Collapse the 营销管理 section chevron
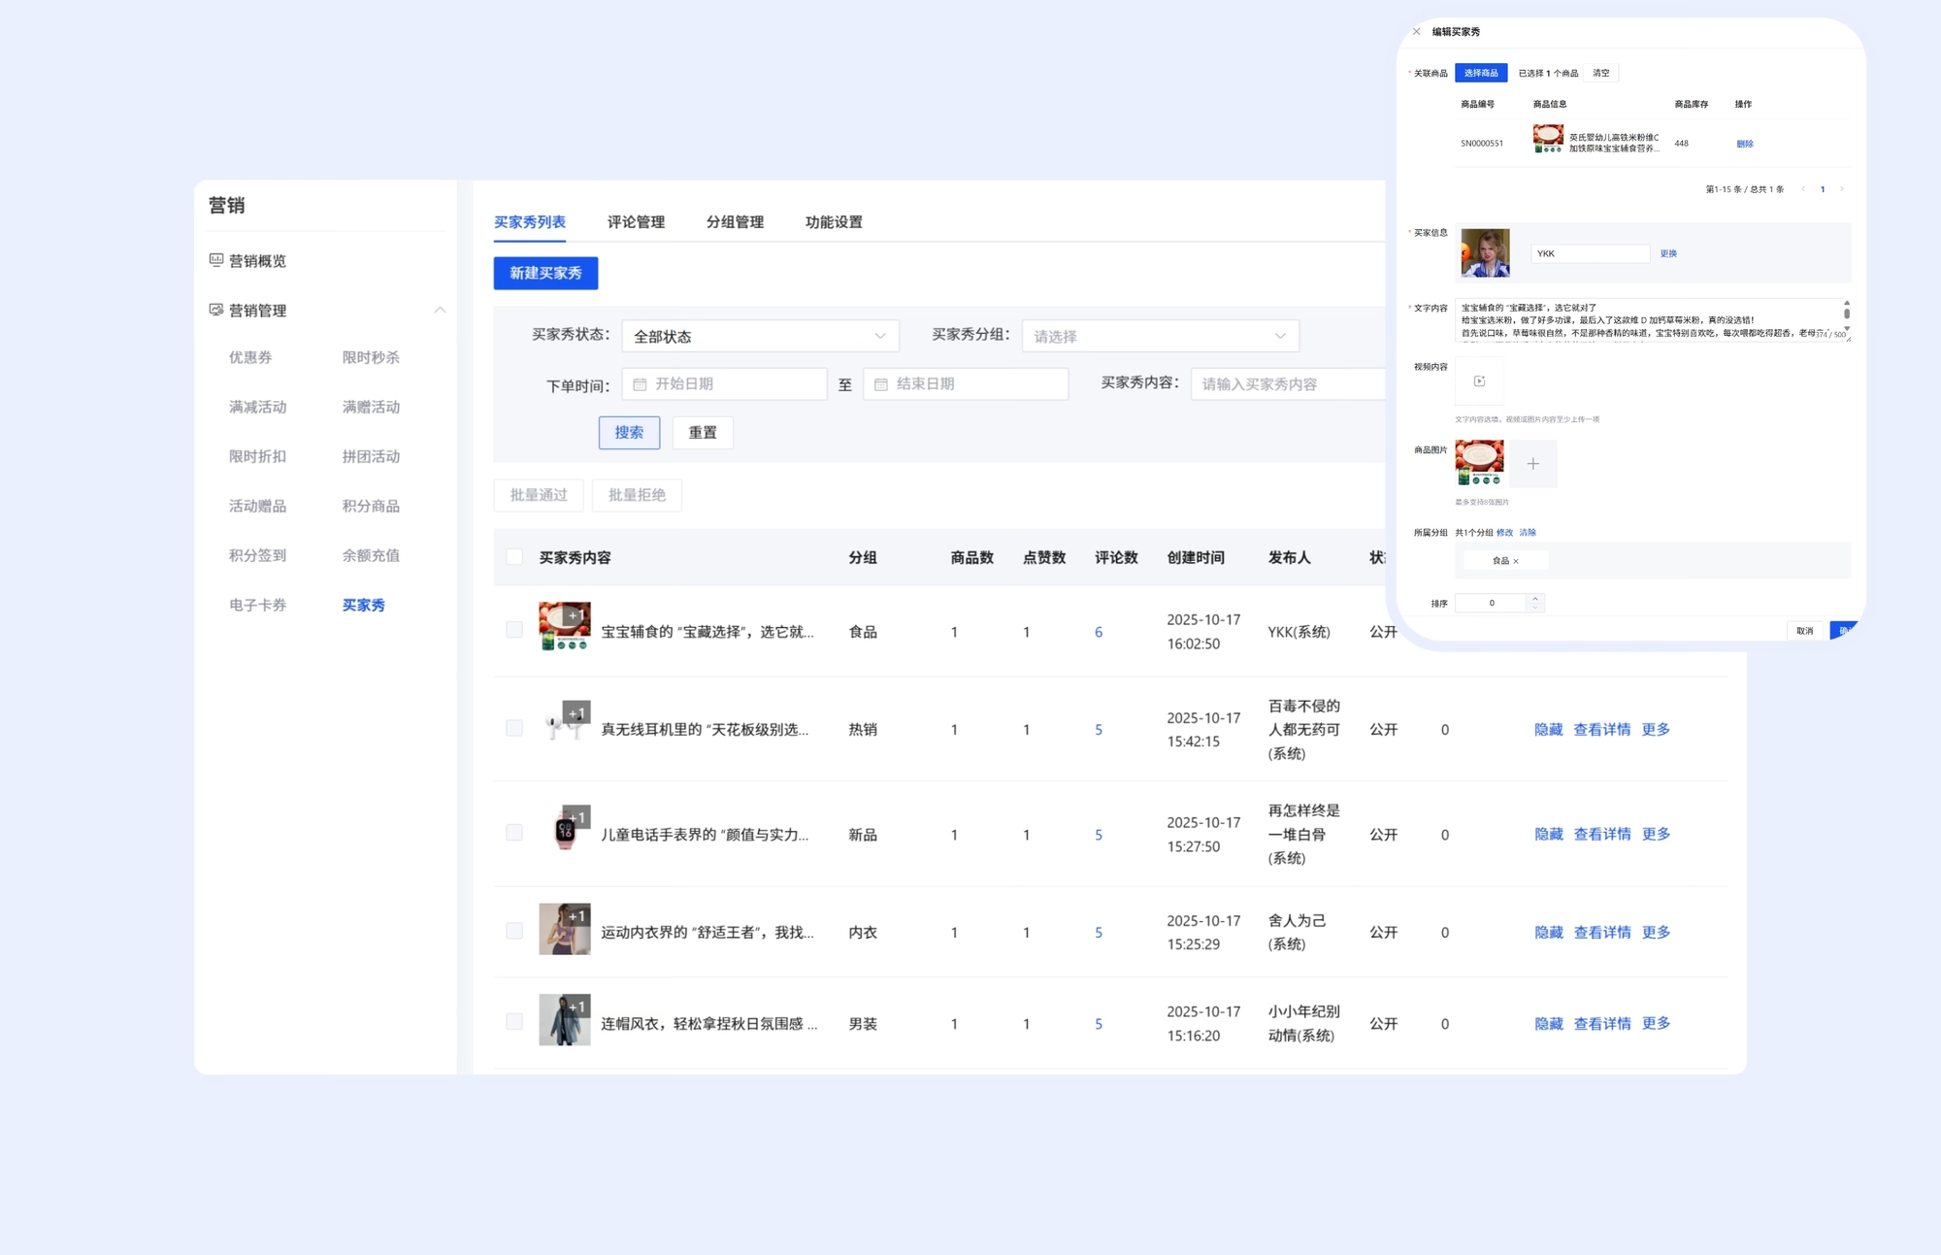1941x1255 pixels. (x=440, y=310)
